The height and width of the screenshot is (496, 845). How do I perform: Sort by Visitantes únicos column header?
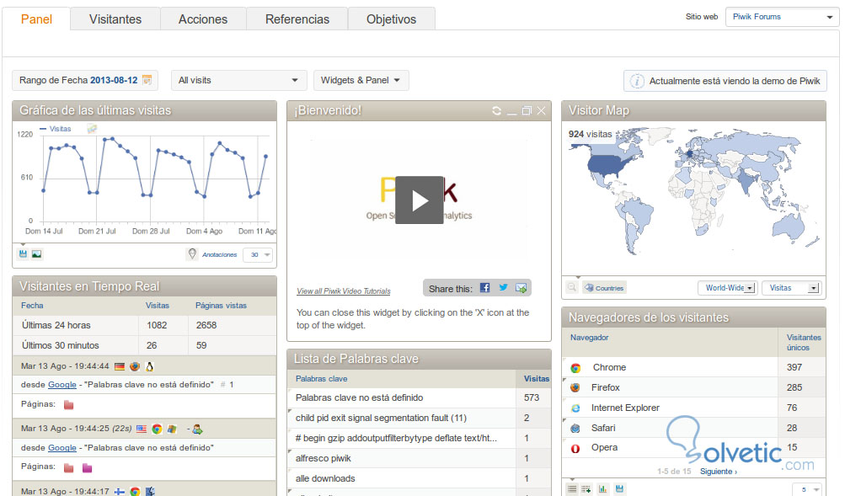[804, 343]
